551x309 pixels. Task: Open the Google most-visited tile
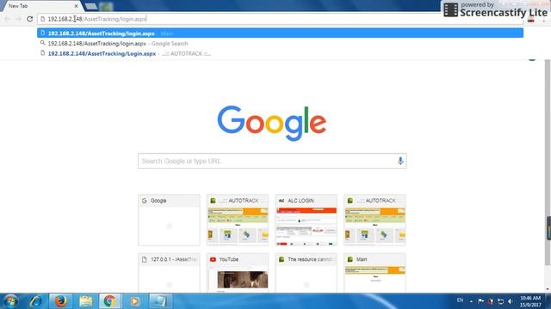169,220
